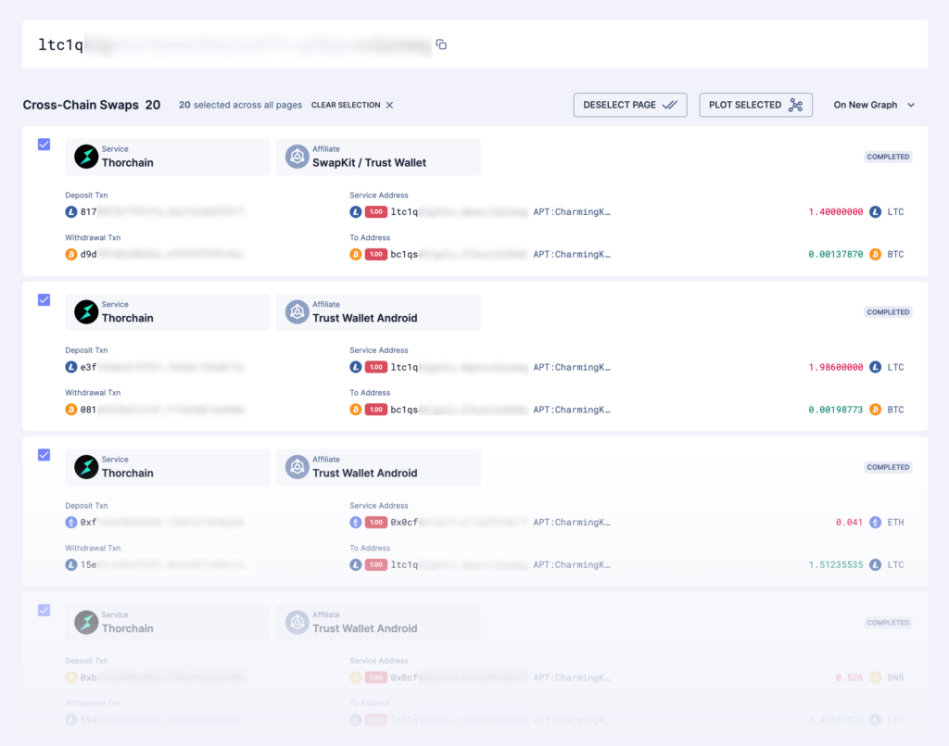Click Plot Selected button

[755, 106]
